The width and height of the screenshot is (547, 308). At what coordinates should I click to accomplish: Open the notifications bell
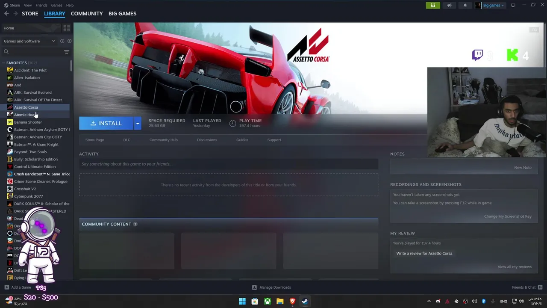[x=465, y=6]
